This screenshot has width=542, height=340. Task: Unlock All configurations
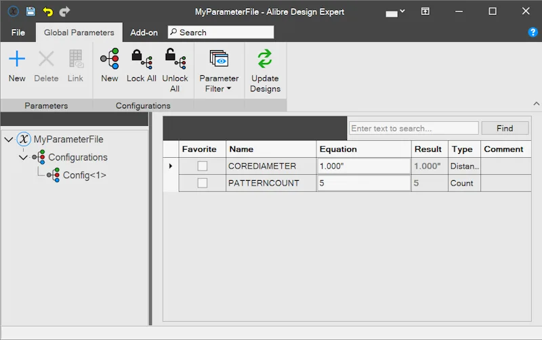[x=175, y=70]
